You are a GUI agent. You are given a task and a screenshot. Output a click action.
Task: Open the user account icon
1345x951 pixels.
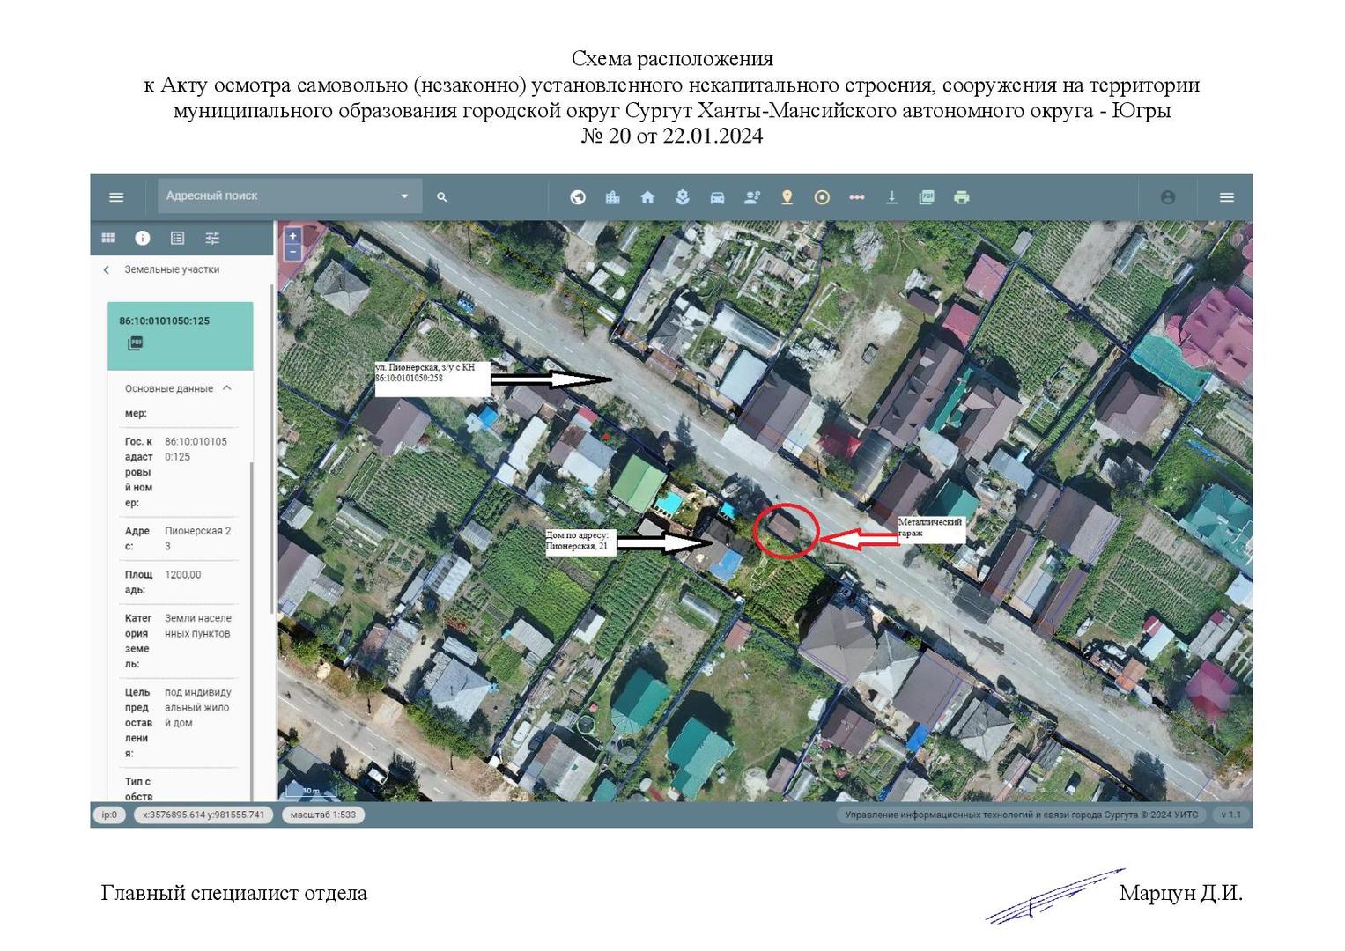coord(1168,197)
